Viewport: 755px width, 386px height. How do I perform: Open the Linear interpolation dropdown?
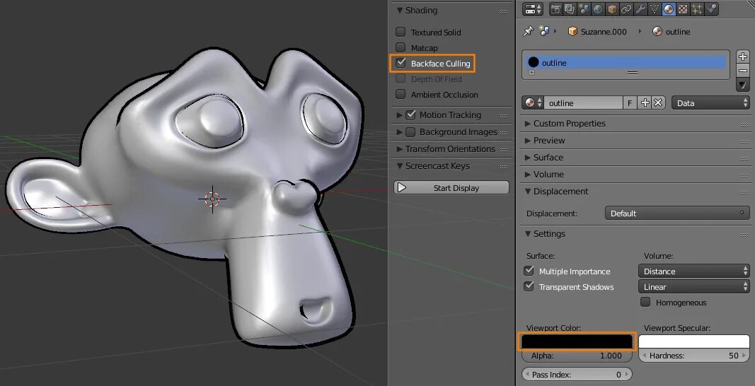pos(694,286)
